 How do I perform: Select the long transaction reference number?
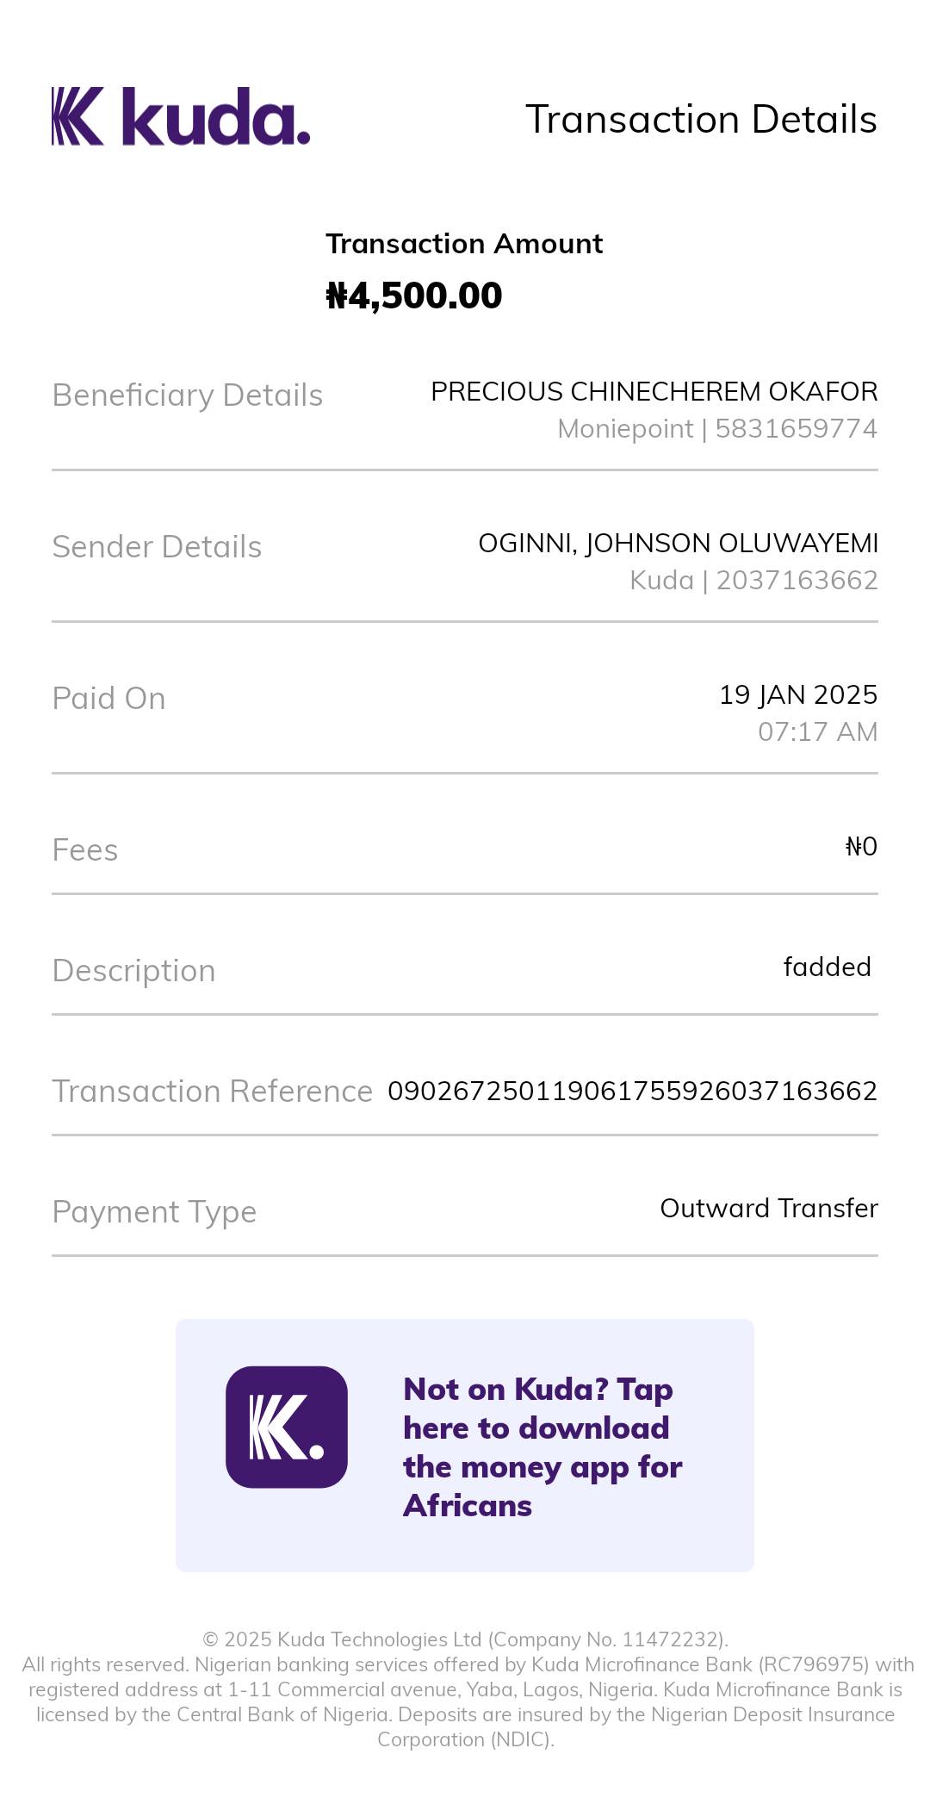coord(632,1092)
